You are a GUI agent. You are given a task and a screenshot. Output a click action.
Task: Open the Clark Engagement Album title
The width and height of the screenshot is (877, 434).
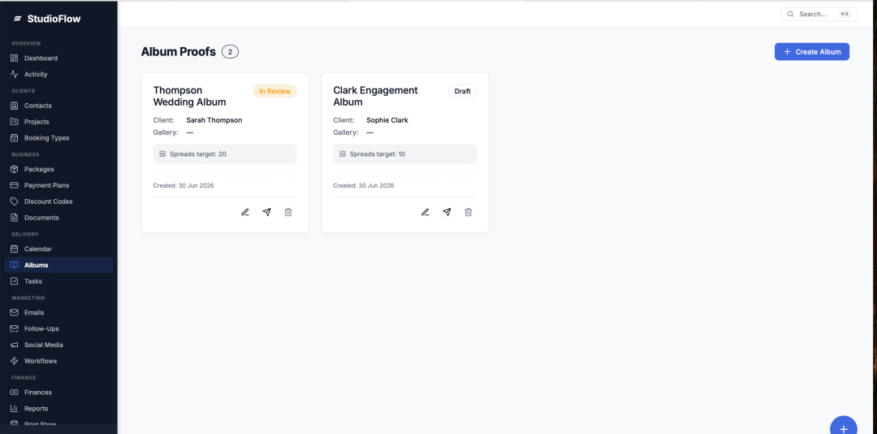375,97
